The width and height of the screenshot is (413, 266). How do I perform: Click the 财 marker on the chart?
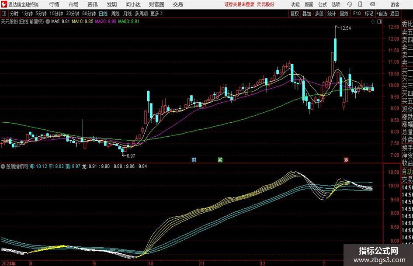(194, 159)
